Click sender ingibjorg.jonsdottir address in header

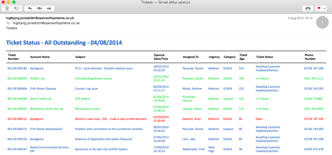point(40,18)
